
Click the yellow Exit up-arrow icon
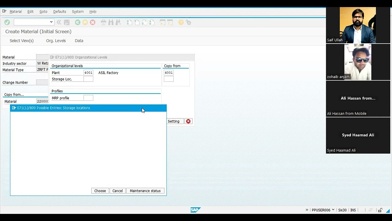[x=85, y=22]
